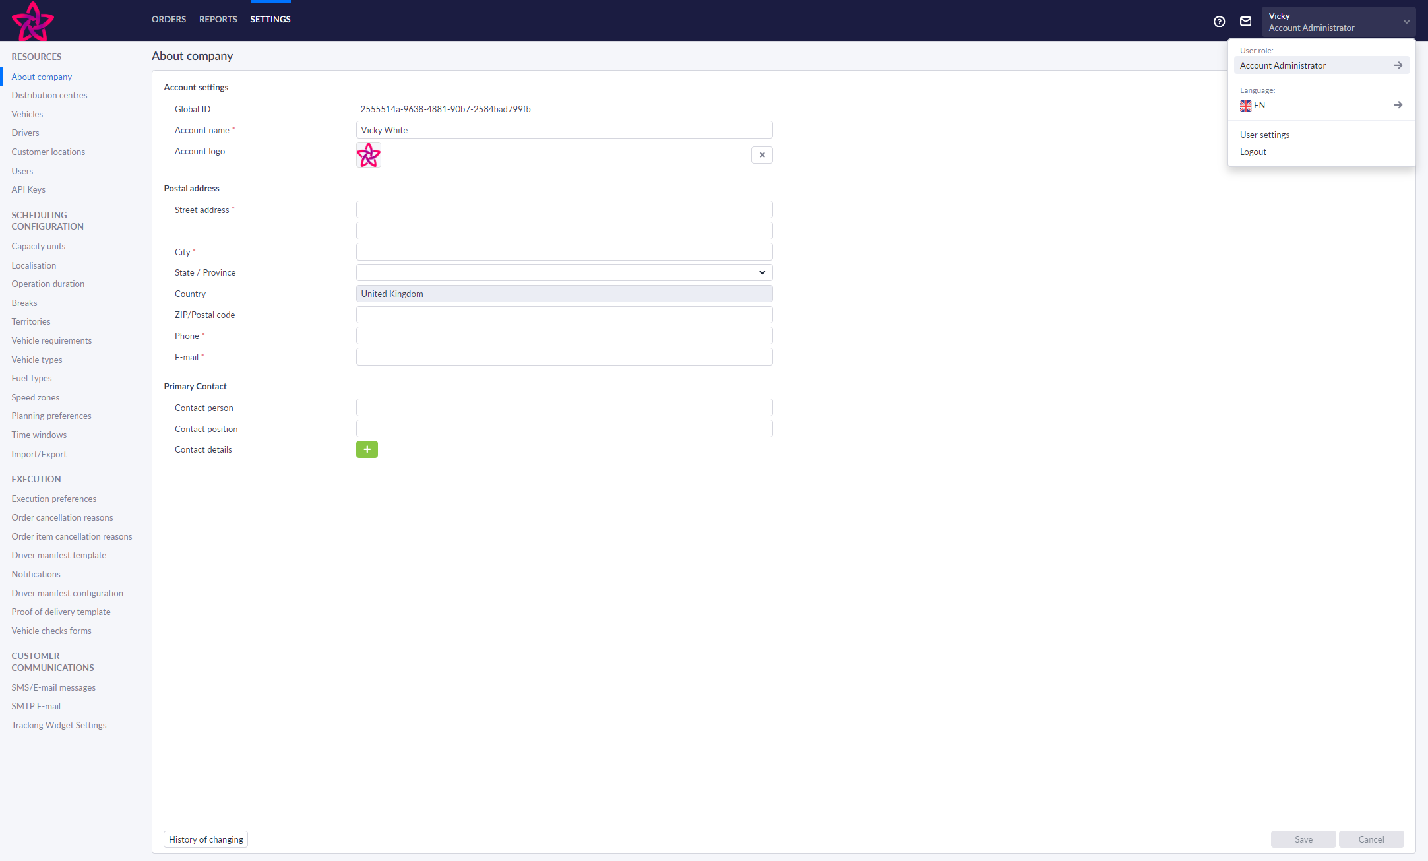Screen dimensions: 1428x861
Task: Open Localisation in sidebar
Action: [34, 265]
